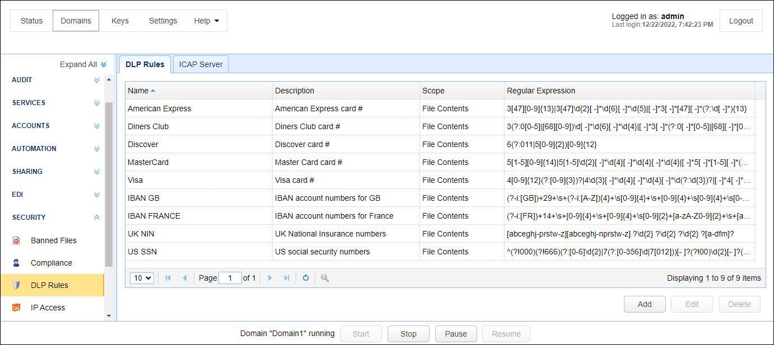Open Compliance in the Security section
The width and height of the screenshot is (774, 345).
(52, 263)
